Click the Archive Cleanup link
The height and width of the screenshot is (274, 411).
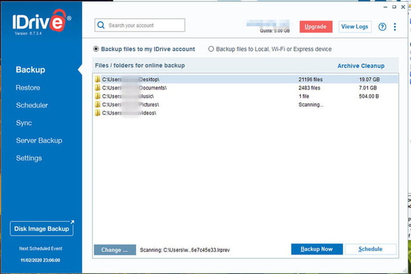(x=361, y=66)
